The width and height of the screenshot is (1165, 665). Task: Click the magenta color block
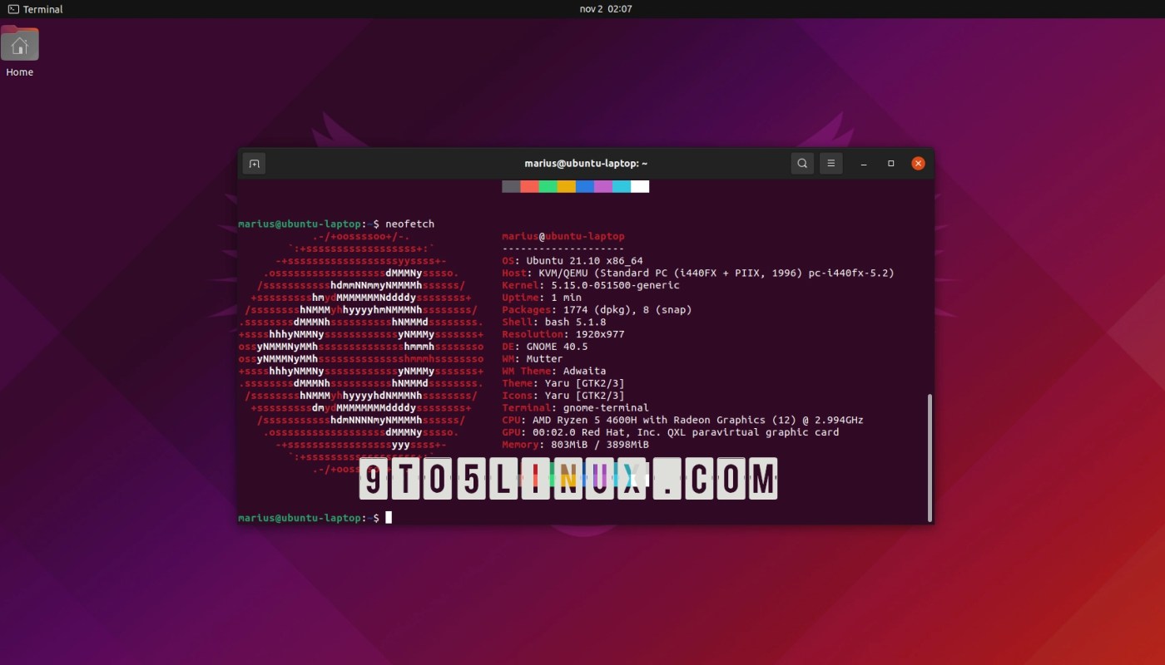tap(602, 186)
